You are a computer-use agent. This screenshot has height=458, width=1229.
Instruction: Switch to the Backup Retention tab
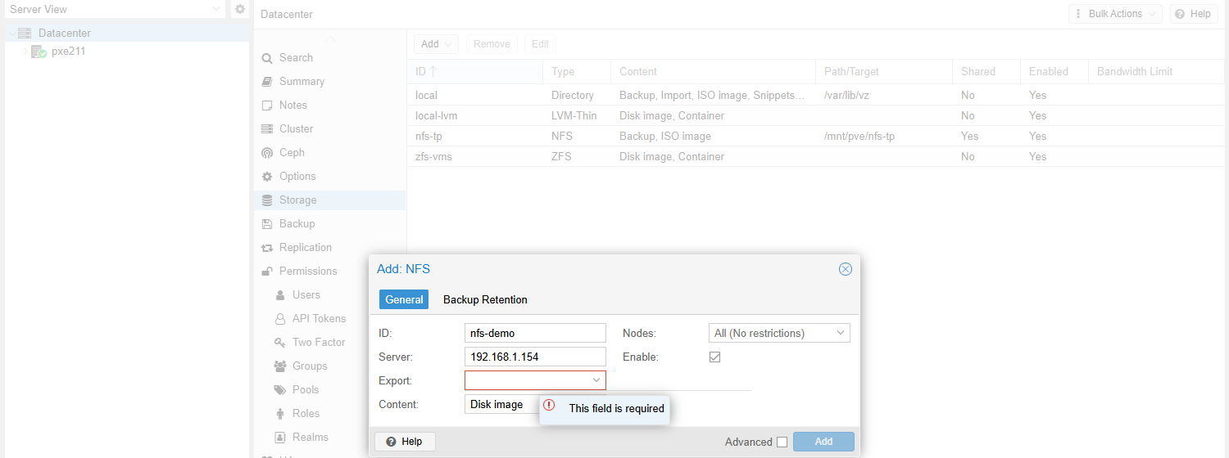[485, 299]
